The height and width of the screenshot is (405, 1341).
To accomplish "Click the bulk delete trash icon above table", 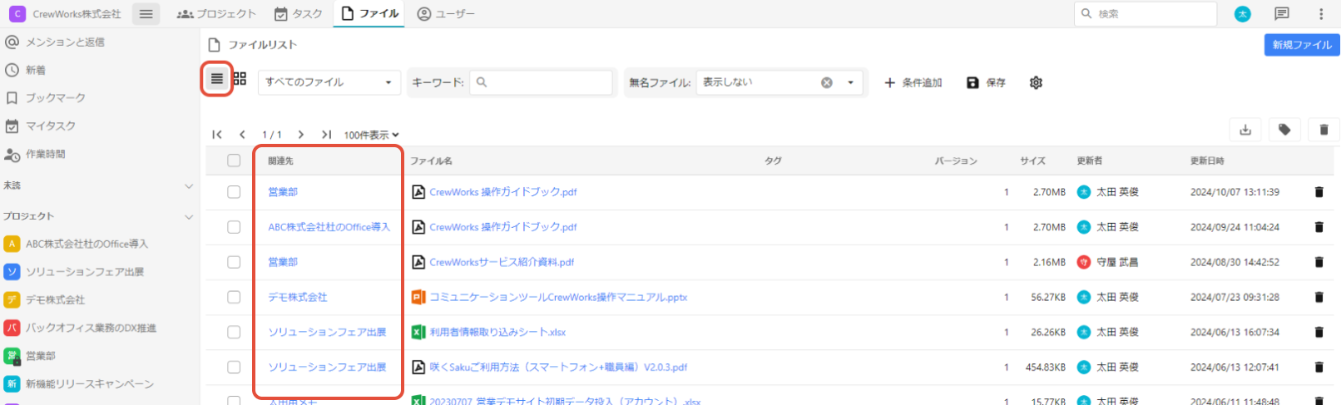I will point(1324,130).
